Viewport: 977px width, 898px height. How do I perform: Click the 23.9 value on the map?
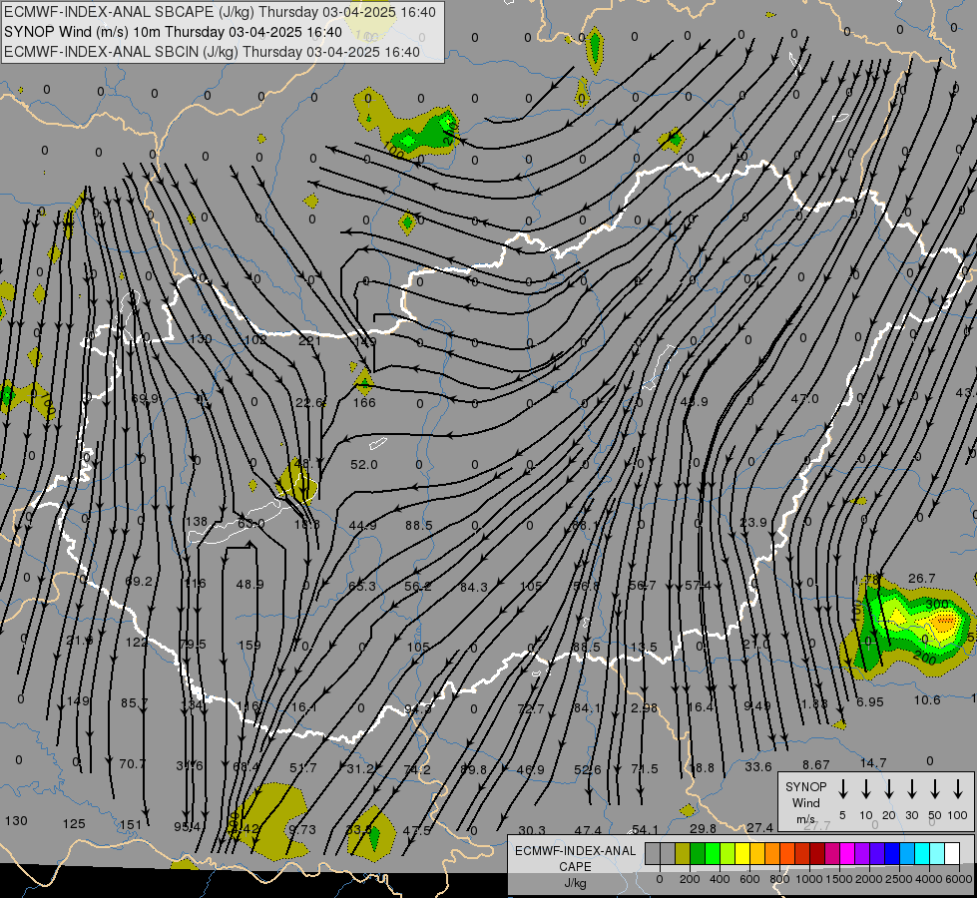pyautogui.click(x=753, y=522)
